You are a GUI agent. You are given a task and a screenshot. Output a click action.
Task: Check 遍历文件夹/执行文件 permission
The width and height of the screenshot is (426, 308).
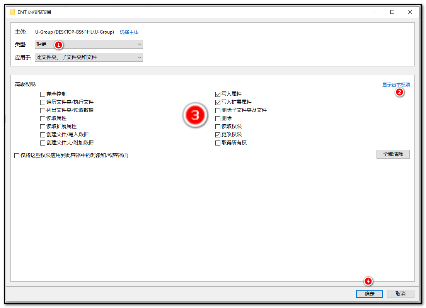(x=43, y=102)
